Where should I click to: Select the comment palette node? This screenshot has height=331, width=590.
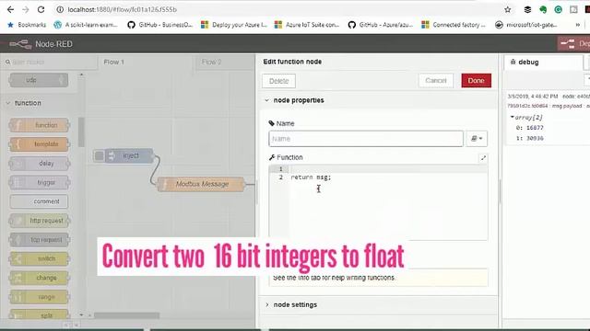[x=40, y=201]
